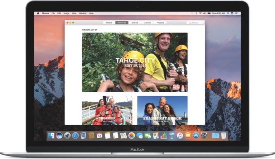Open the Tahoe City memory
The height and width of the screenshot is (159, 275).
click(134, 62)
